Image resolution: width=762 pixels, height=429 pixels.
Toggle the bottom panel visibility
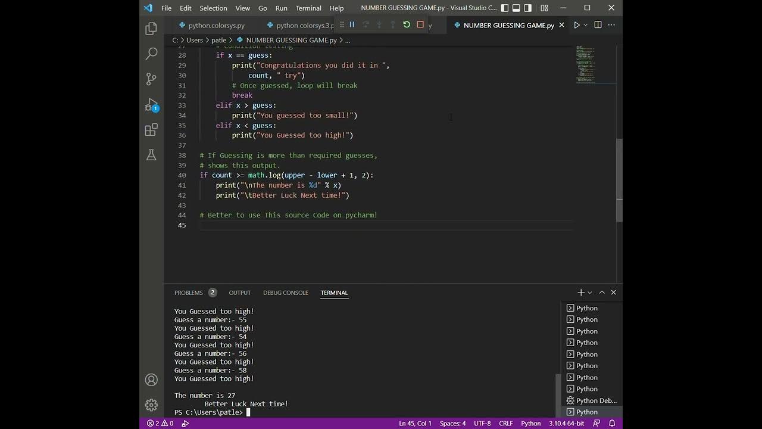point(516,8)
